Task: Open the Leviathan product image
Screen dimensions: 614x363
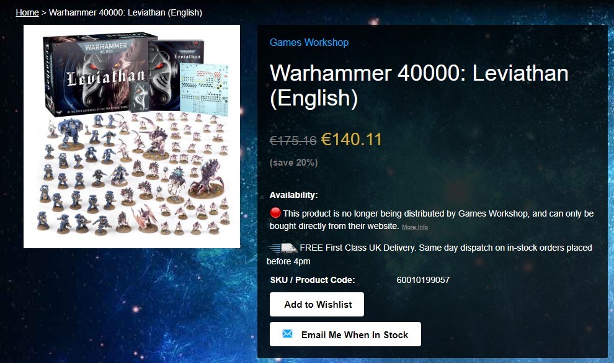Action: [x=131, y=137]
